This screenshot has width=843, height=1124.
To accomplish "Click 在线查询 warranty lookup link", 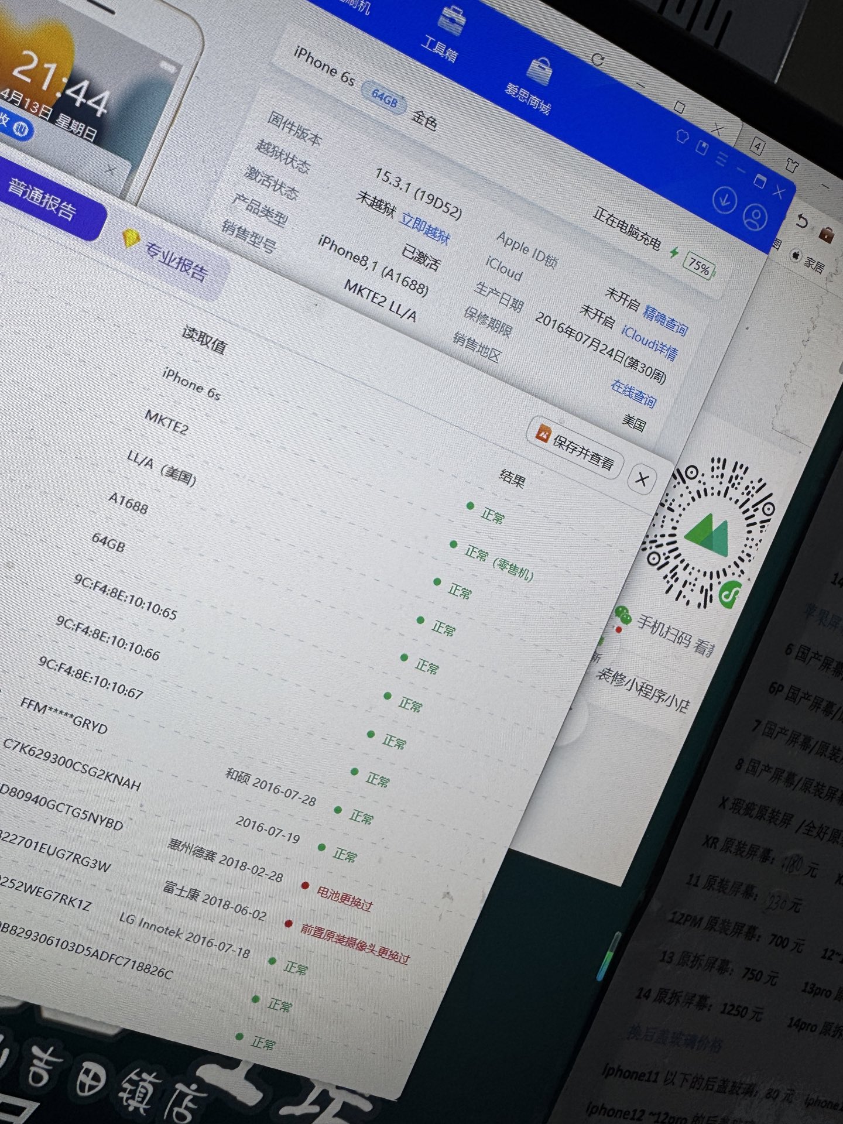I will 633,393.
